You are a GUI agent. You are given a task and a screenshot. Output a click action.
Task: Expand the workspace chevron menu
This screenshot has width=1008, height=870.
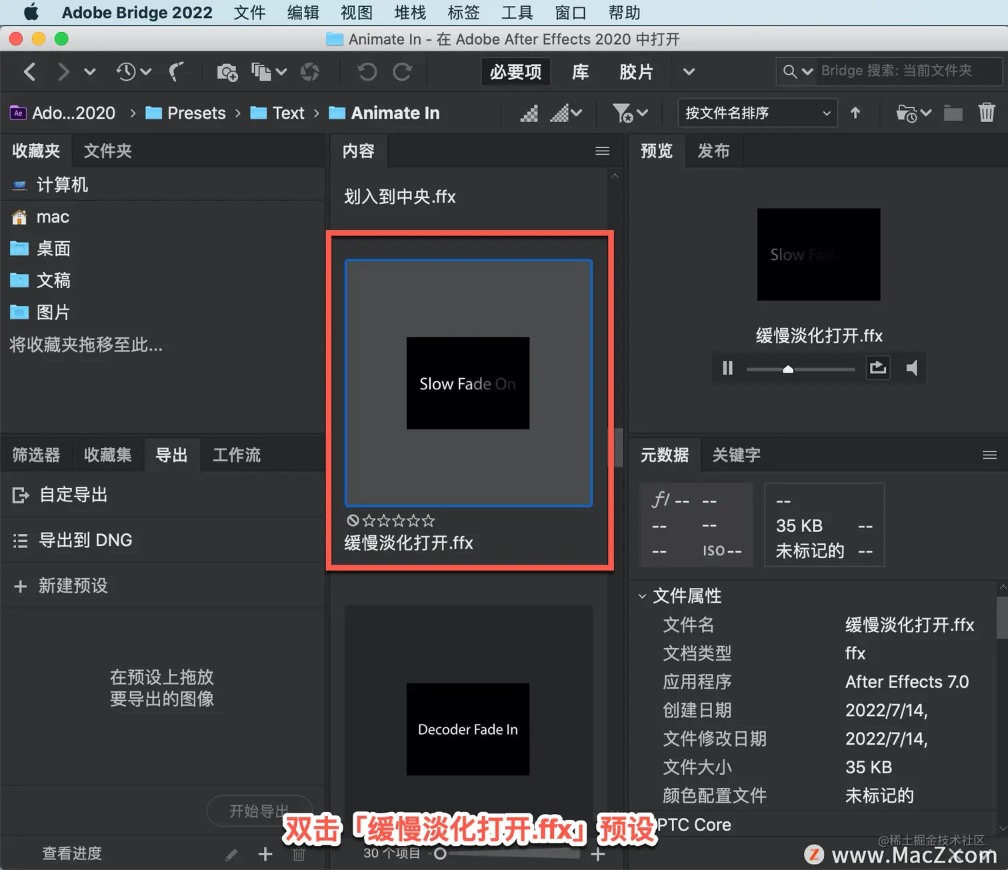(x=689, y=71)
